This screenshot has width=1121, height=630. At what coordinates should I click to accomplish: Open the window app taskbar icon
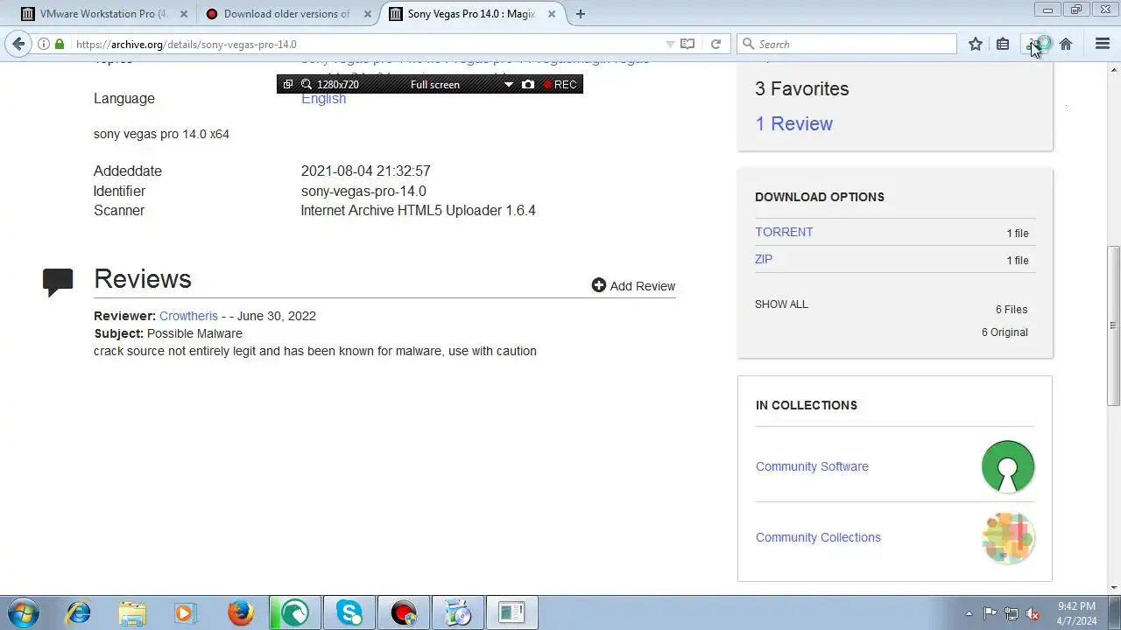(511, 612)
